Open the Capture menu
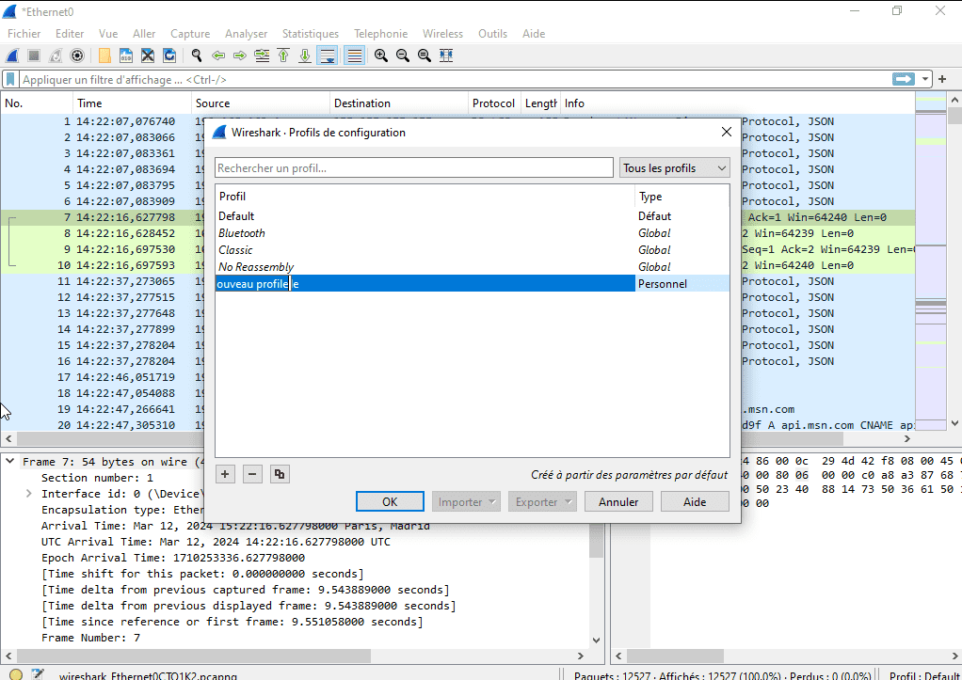This screenshot has width=962, height=680. 190,34
